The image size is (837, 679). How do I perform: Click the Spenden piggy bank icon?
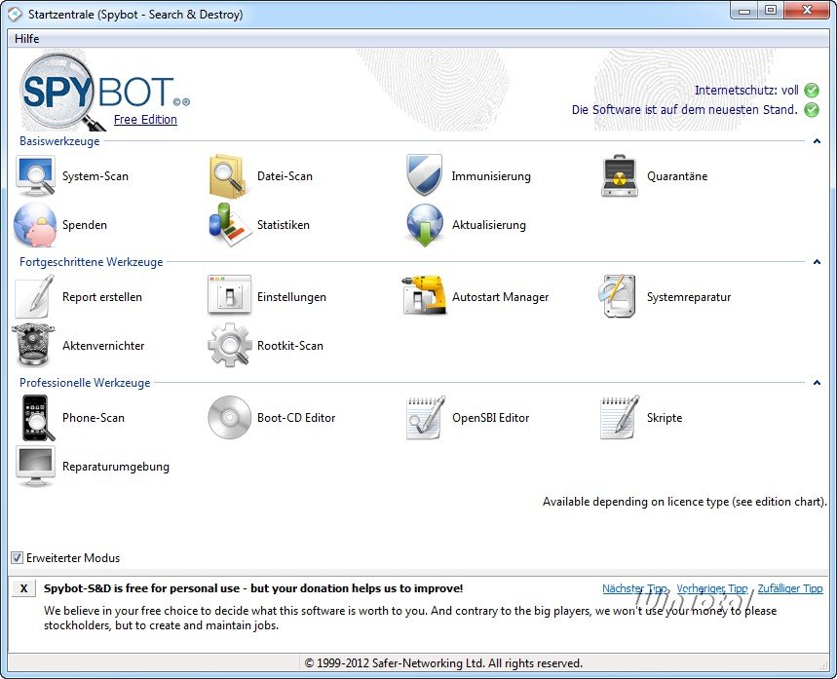[36, 225]
